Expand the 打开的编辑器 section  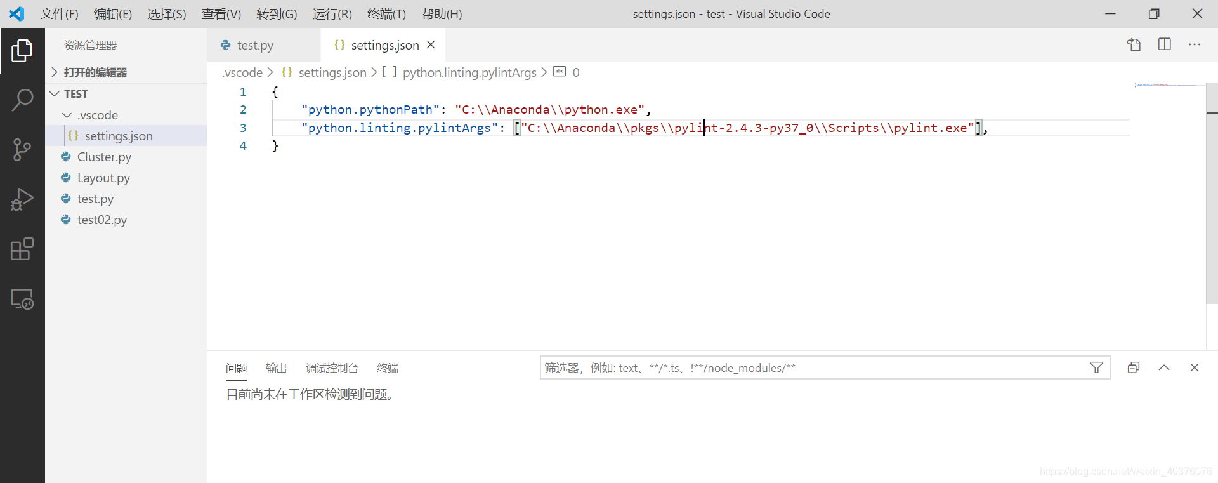point(126,72)
